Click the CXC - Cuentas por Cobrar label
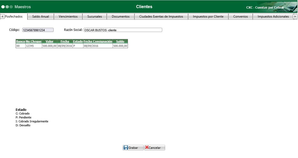Image resolution: width=298 pixels, height=158 pixels. tap(265, 8)
